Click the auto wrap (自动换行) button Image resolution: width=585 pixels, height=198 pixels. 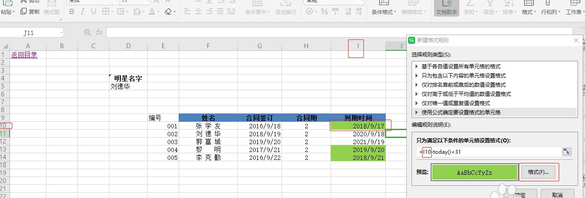click(x=286, y=8)
